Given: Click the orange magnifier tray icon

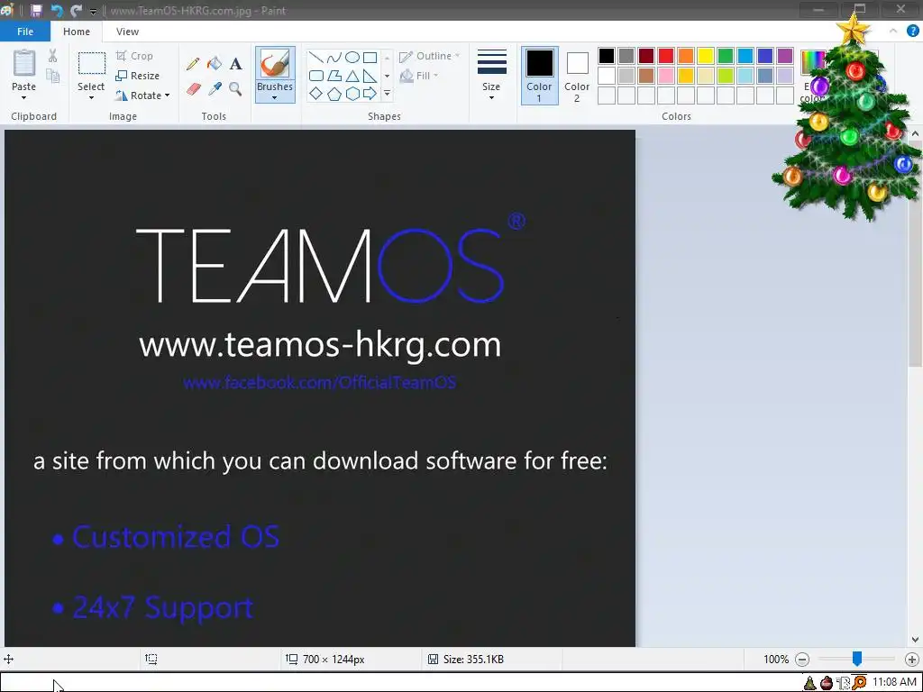Looking at the screenshot, I should coord(859,683).
